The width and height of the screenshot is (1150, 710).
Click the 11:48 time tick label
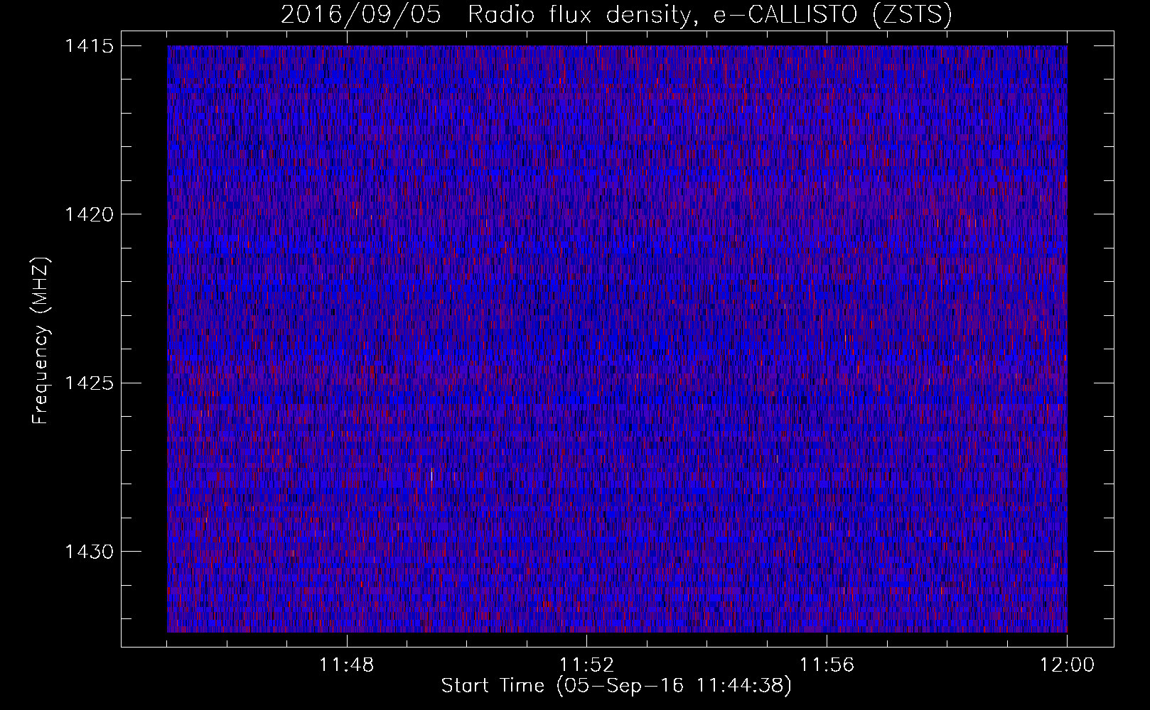347,665
